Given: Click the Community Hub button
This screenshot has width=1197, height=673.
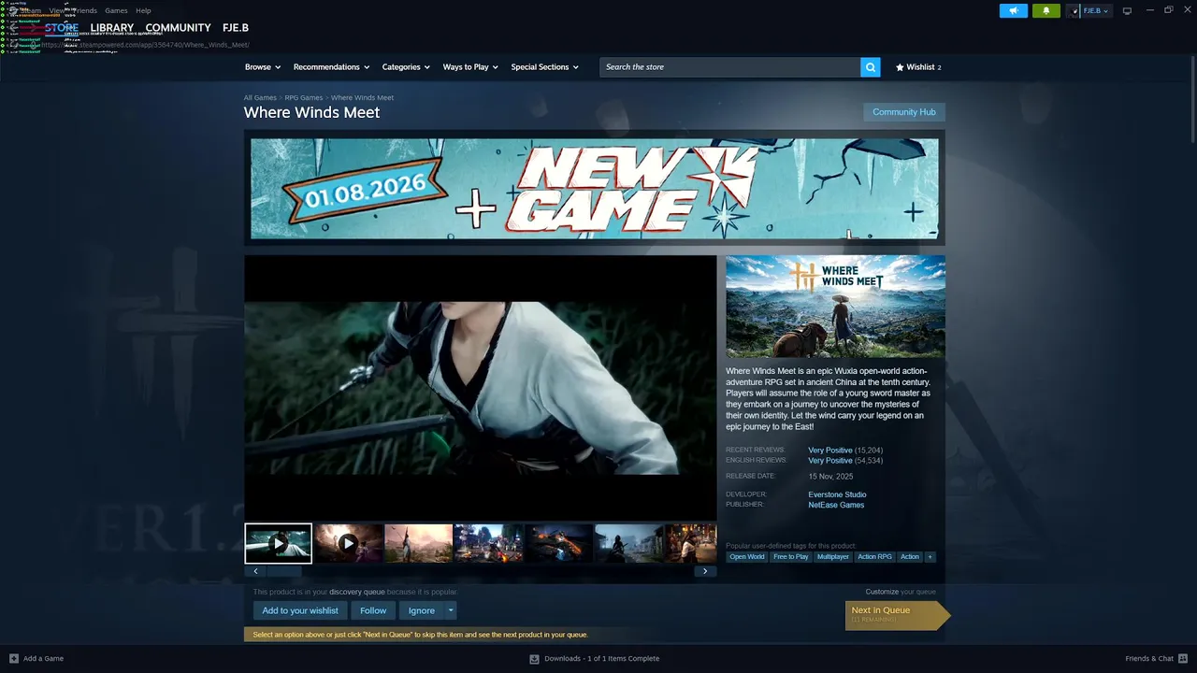Looking at the screenshot, I should click(x=903, y=112).
